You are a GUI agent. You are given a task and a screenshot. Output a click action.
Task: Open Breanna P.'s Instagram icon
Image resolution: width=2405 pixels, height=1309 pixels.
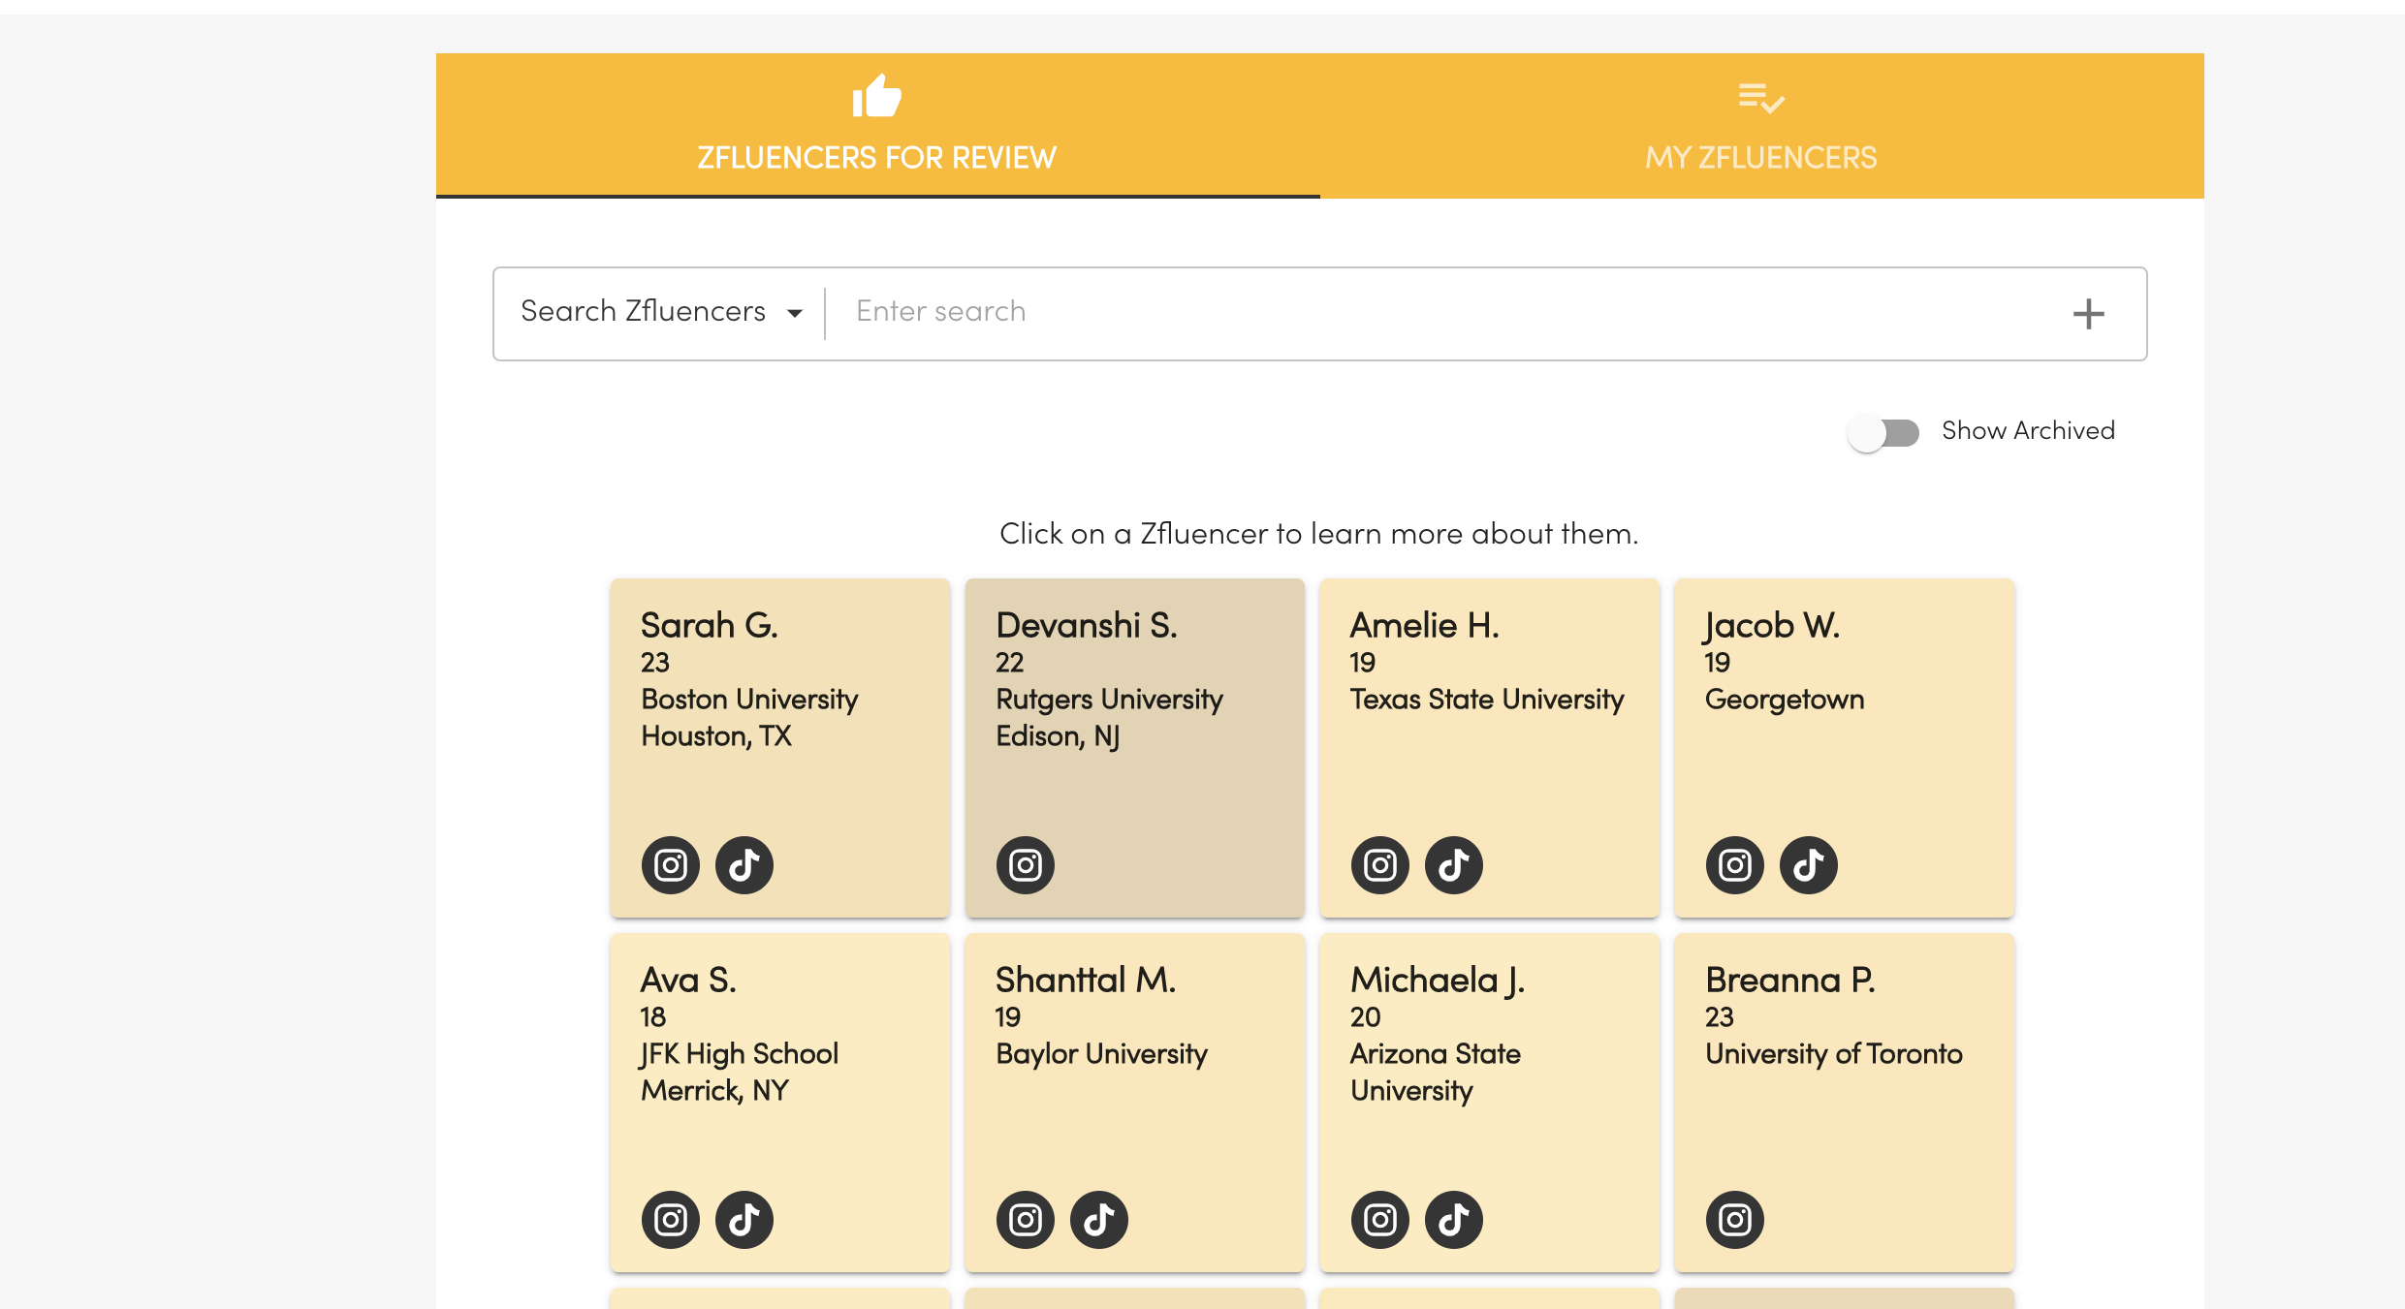(1735, 1219)
